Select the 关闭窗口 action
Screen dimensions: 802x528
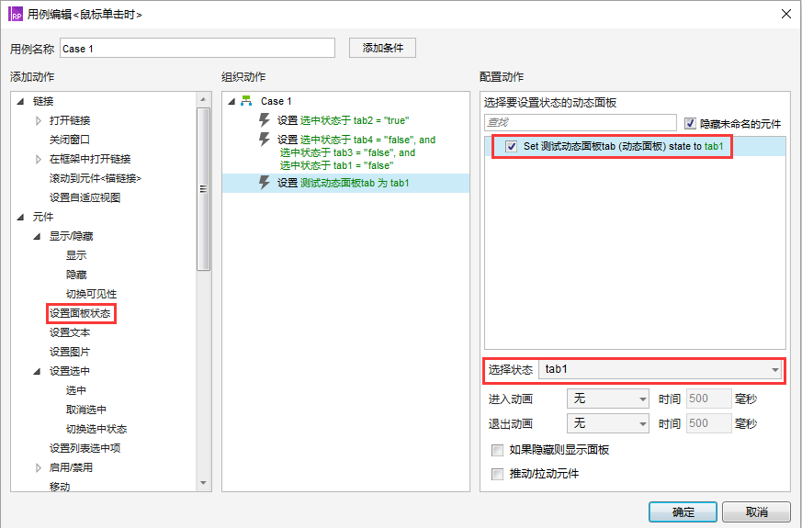69,140
